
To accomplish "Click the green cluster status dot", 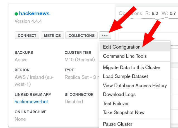I will pyautogui.click(x=16, y=14).
